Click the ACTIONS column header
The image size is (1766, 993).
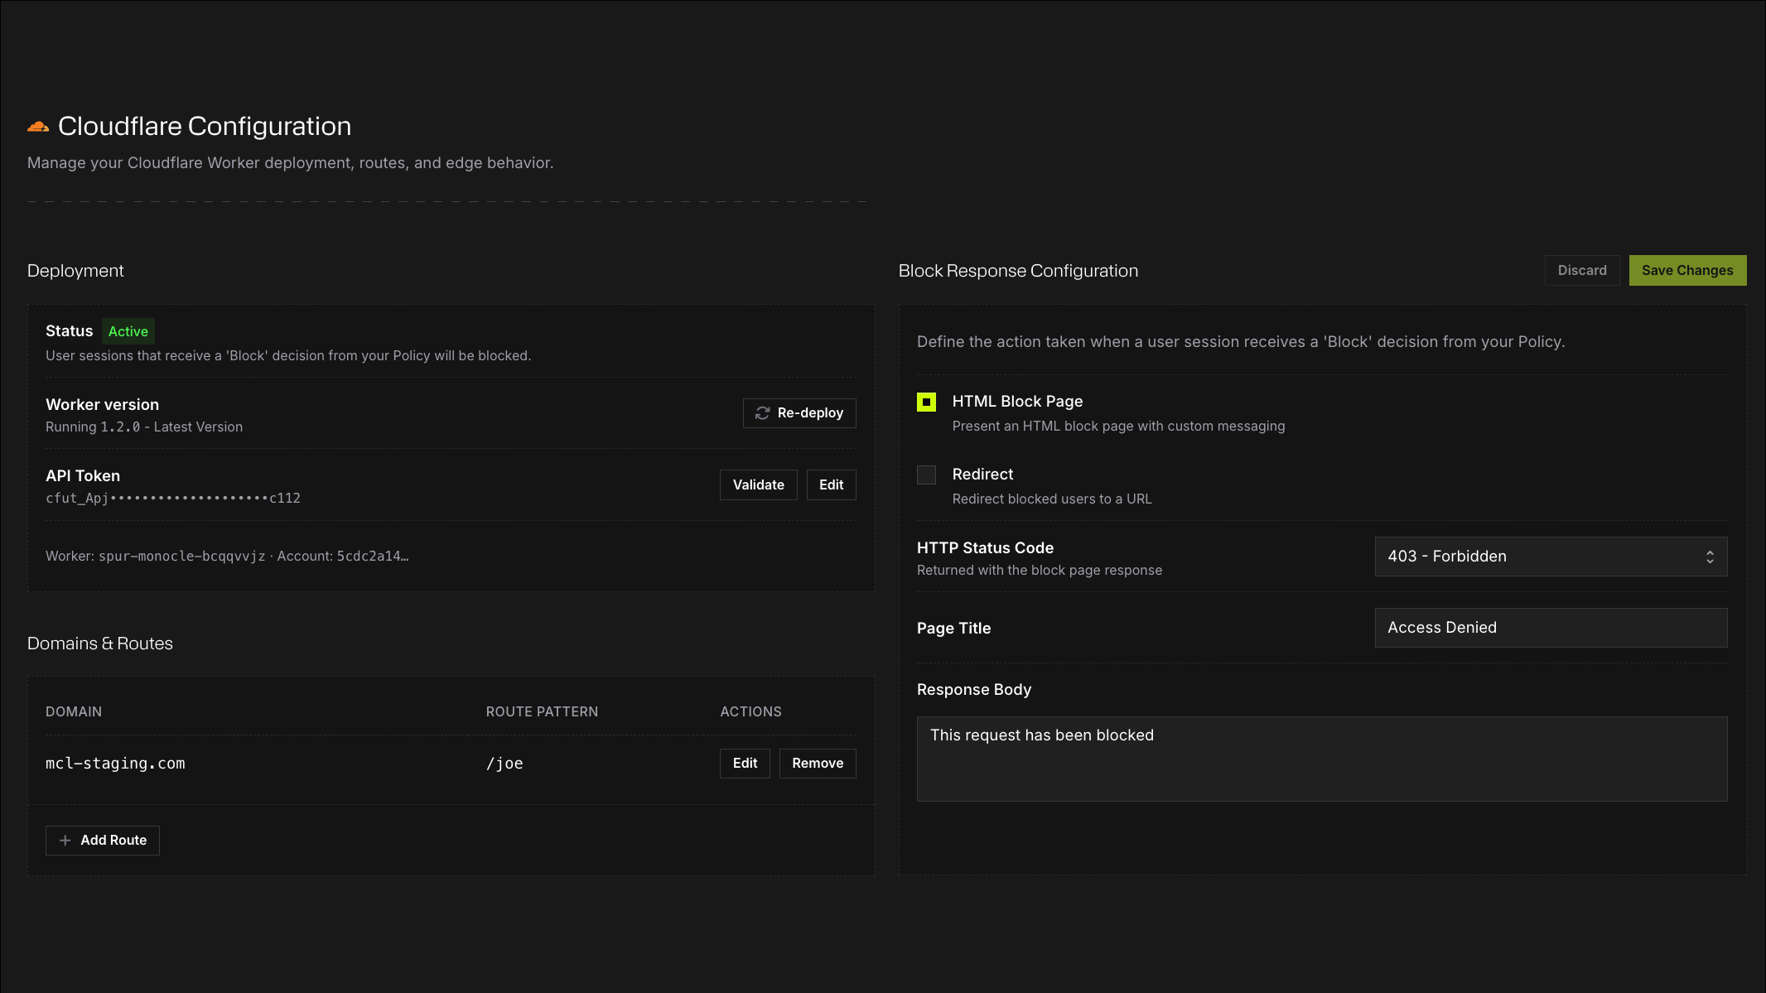tap(750, 712)
